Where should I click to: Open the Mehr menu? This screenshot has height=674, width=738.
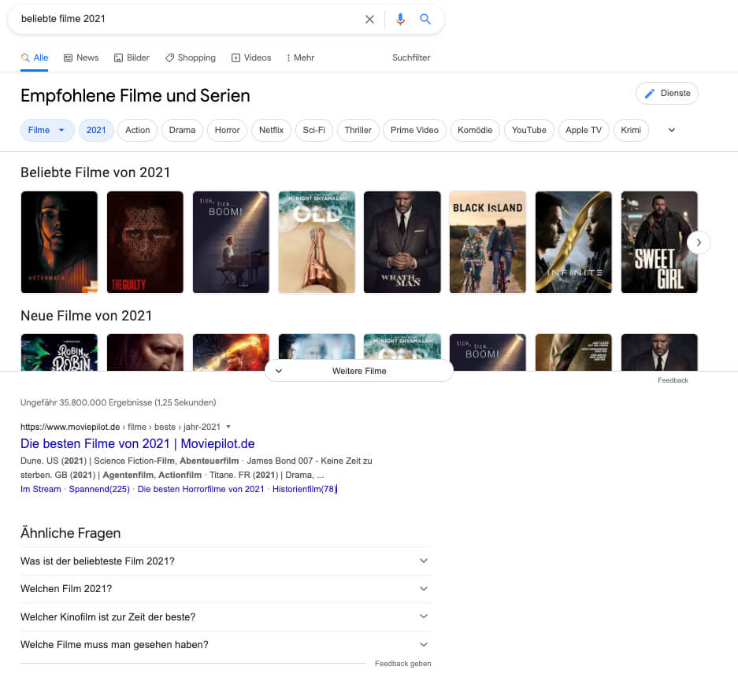300,58
